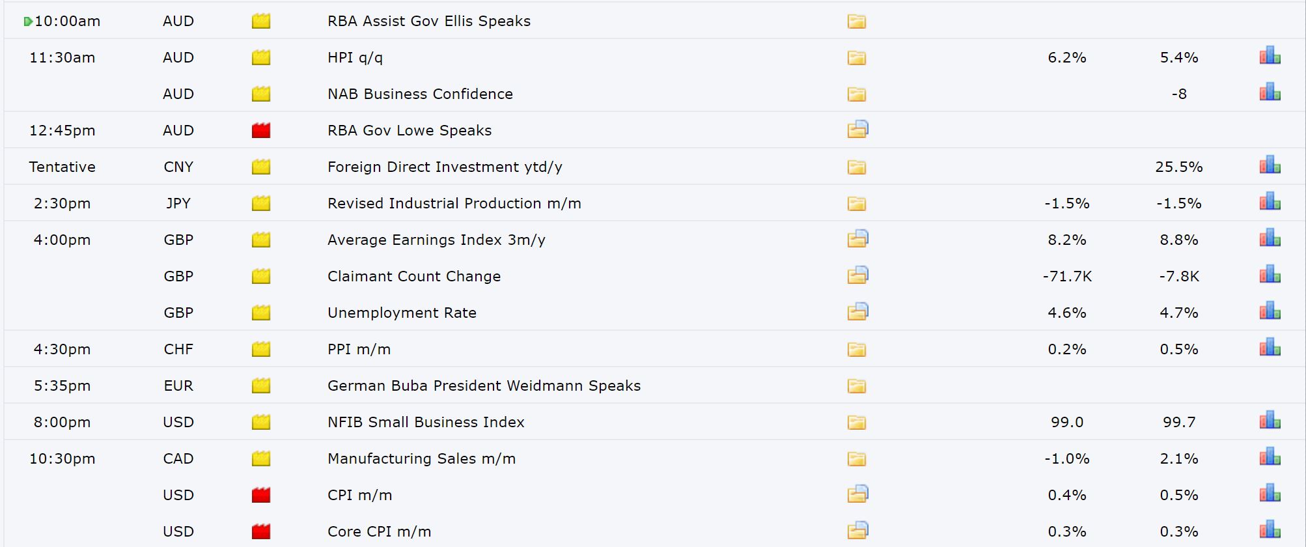Open detail folder for RBA Gov Lowe Speaks
The width and height of the screenshot is (1306, 547).
857,129
